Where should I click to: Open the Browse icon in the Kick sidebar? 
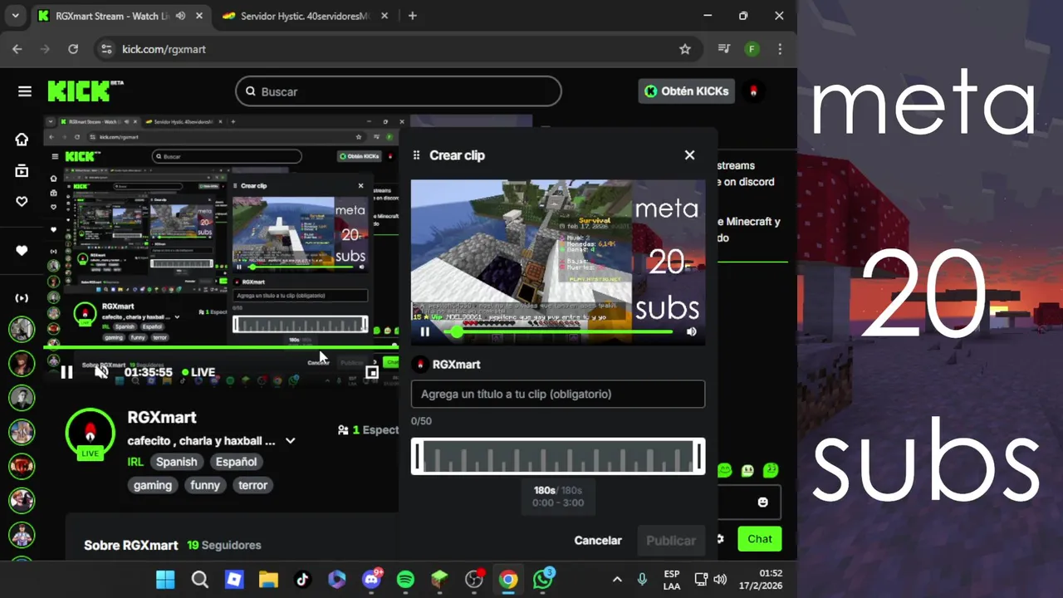point(22,170)
